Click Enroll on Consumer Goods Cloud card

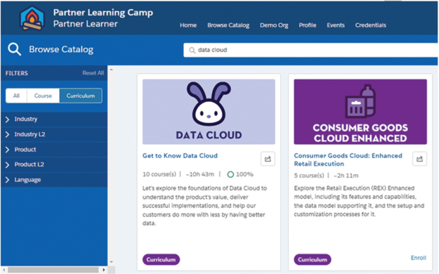click(419, 258)
